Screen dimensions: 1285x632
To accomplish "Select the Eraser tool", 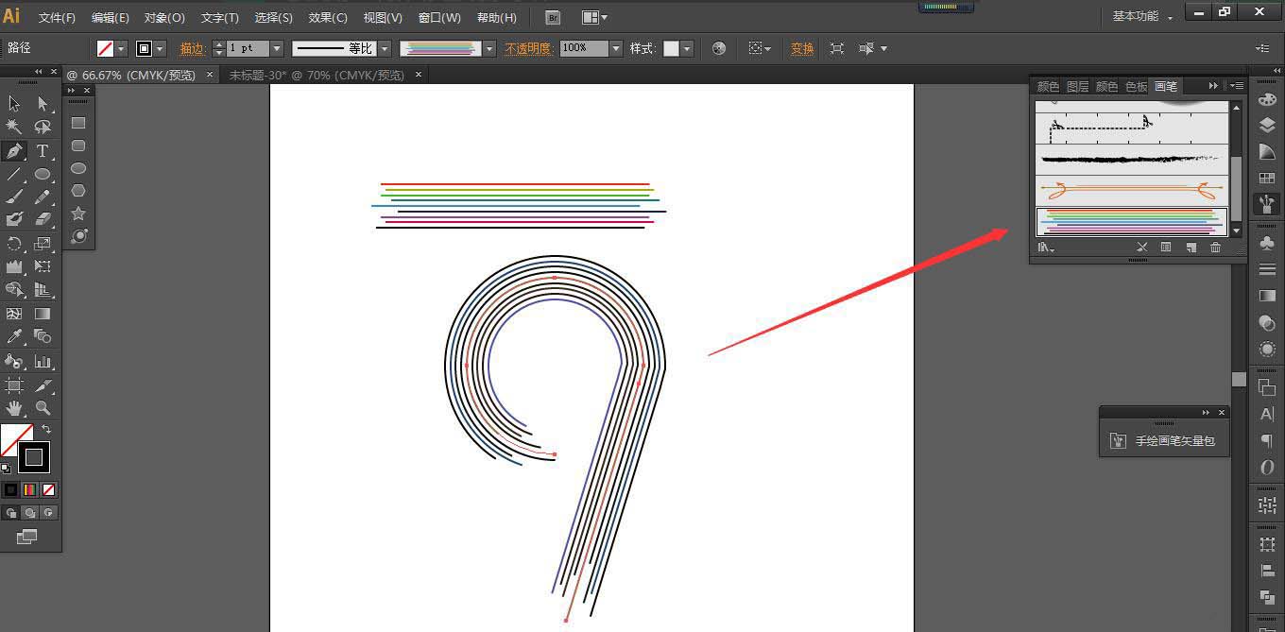I will [x=43, y=219].
